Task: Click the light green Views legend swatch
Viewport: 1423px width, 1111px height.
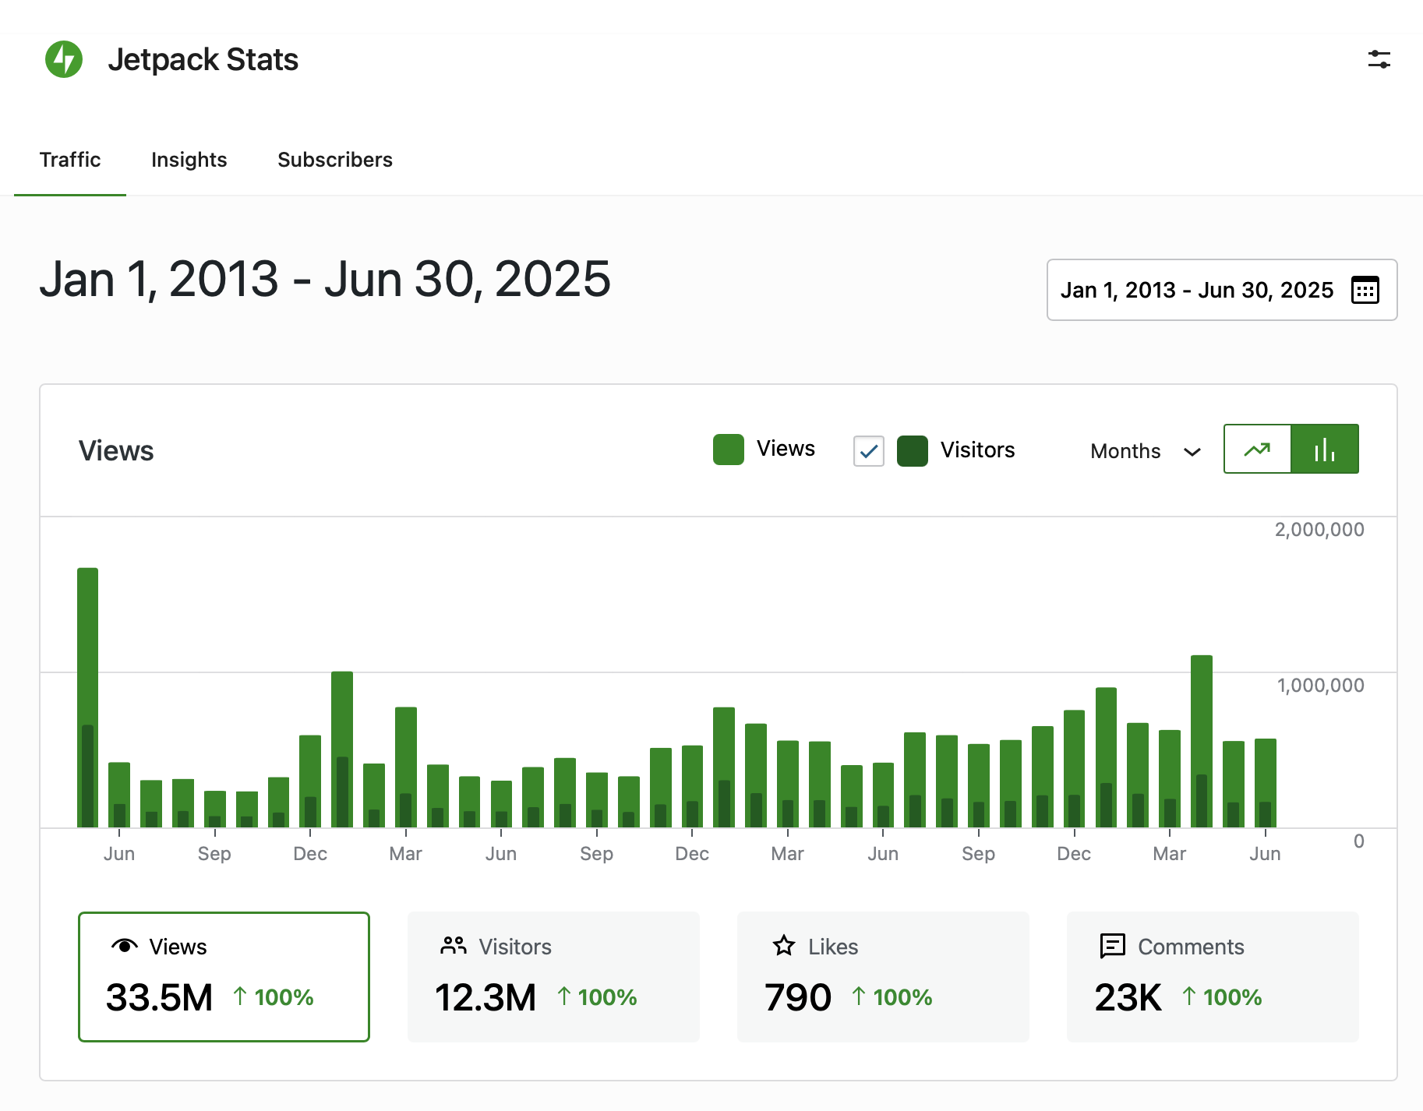Action: click(728, 450)
